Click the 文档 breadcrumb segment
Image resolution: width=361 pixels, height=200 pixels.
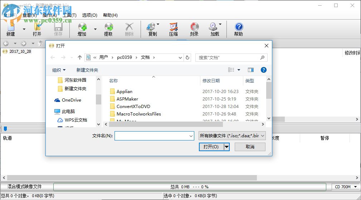pos(145,57)
